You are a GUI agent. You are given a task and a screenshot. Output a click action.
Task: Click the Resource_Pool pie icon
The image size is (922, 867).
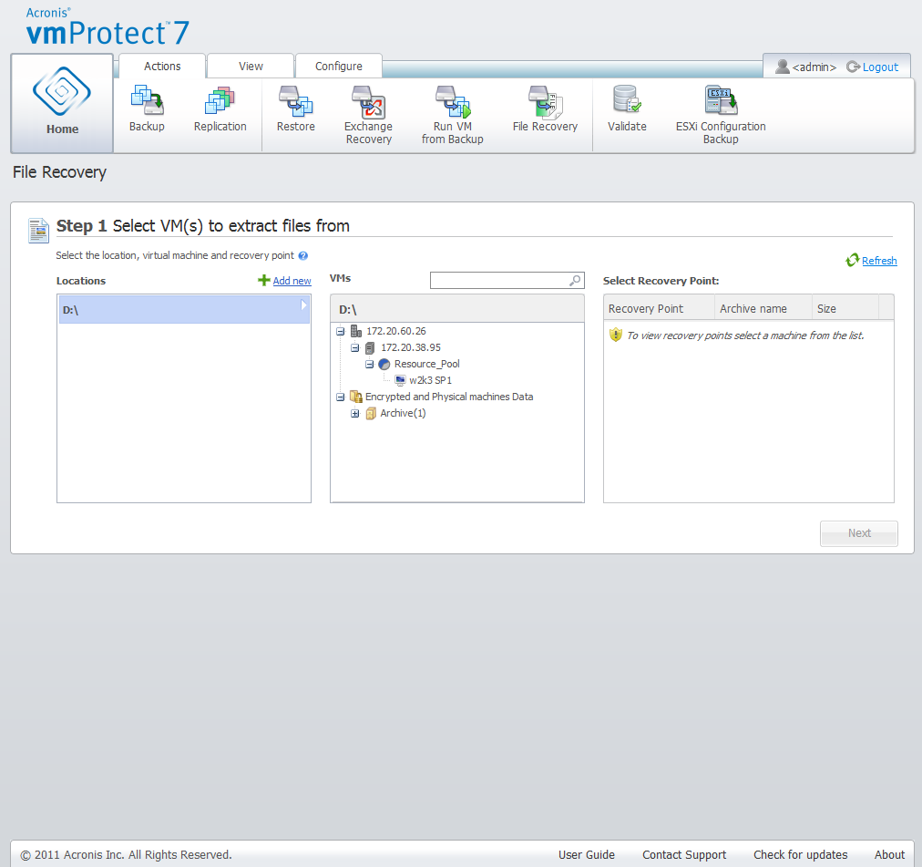pyautogui.click(x=384, y=365)
